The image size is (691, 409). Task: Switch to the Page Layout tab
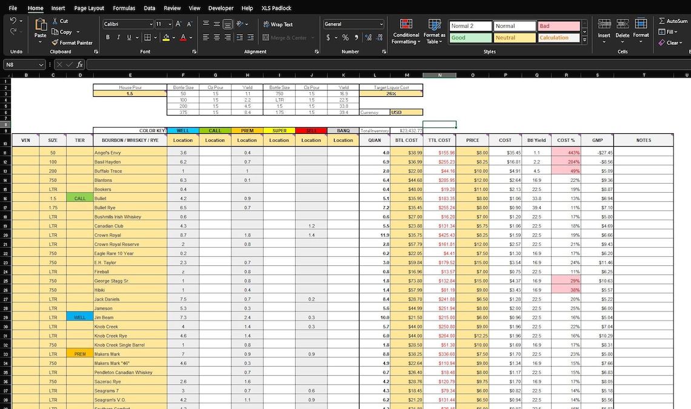89,8
